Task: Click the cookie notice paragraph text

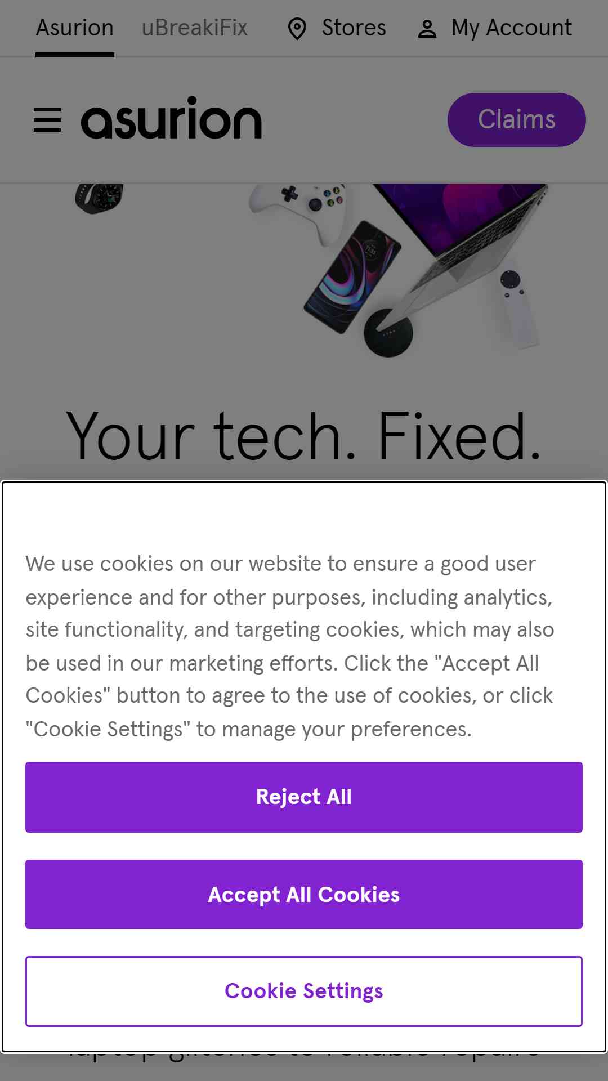Action: point(290,646)
